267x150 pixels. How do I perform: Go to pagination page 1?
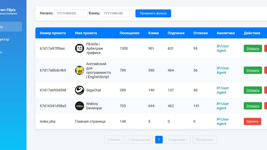pyautogui.click(x=159, y=140)
